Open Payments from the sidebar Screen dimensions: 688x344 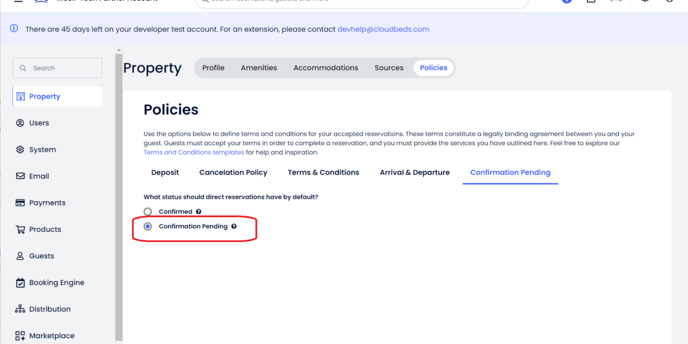click(46, 203)
